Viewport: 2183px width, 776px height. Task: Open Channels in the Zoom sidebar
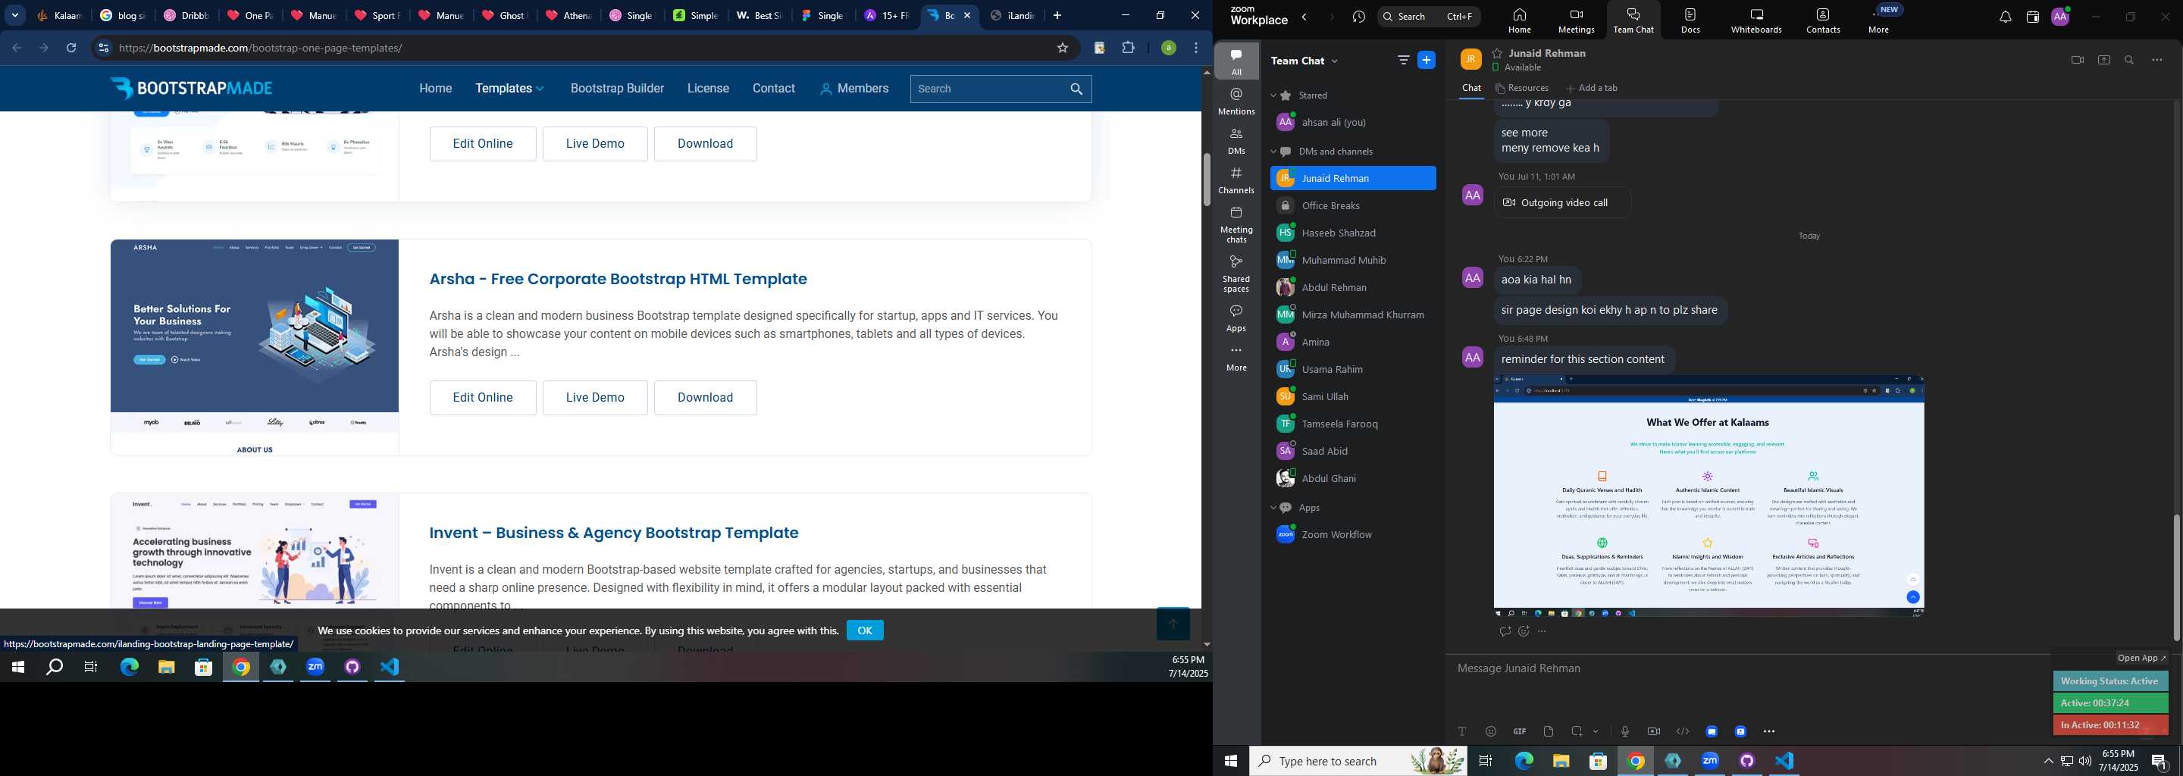click(1236, 180)
